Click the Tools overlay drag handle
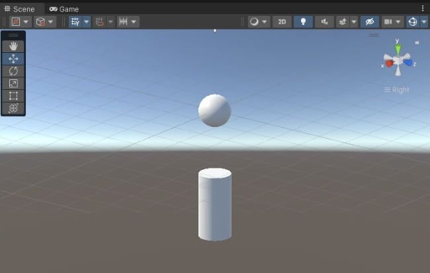 point(13,35)
